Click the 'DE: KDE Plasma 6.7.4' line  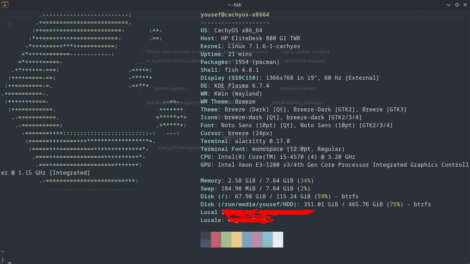[x=235, y=86]
